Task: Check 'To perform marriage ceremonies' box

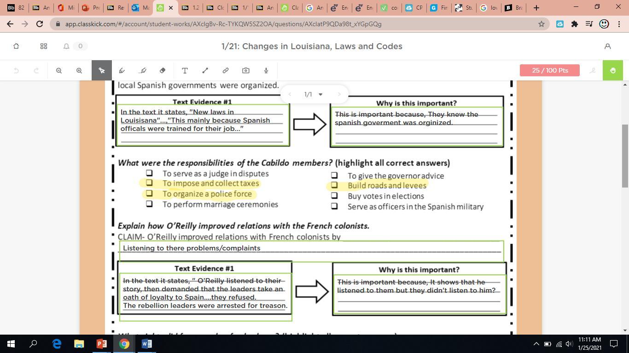Action: [149, 204]
